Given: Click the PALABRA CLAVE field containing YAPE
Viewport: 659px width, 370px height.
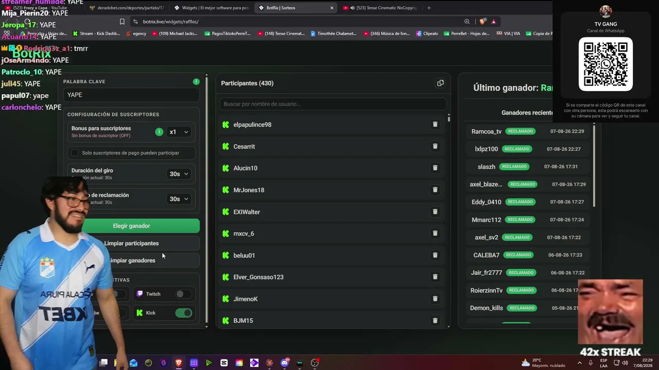Looking at the screenshot, I should click(x=131, y=95).
